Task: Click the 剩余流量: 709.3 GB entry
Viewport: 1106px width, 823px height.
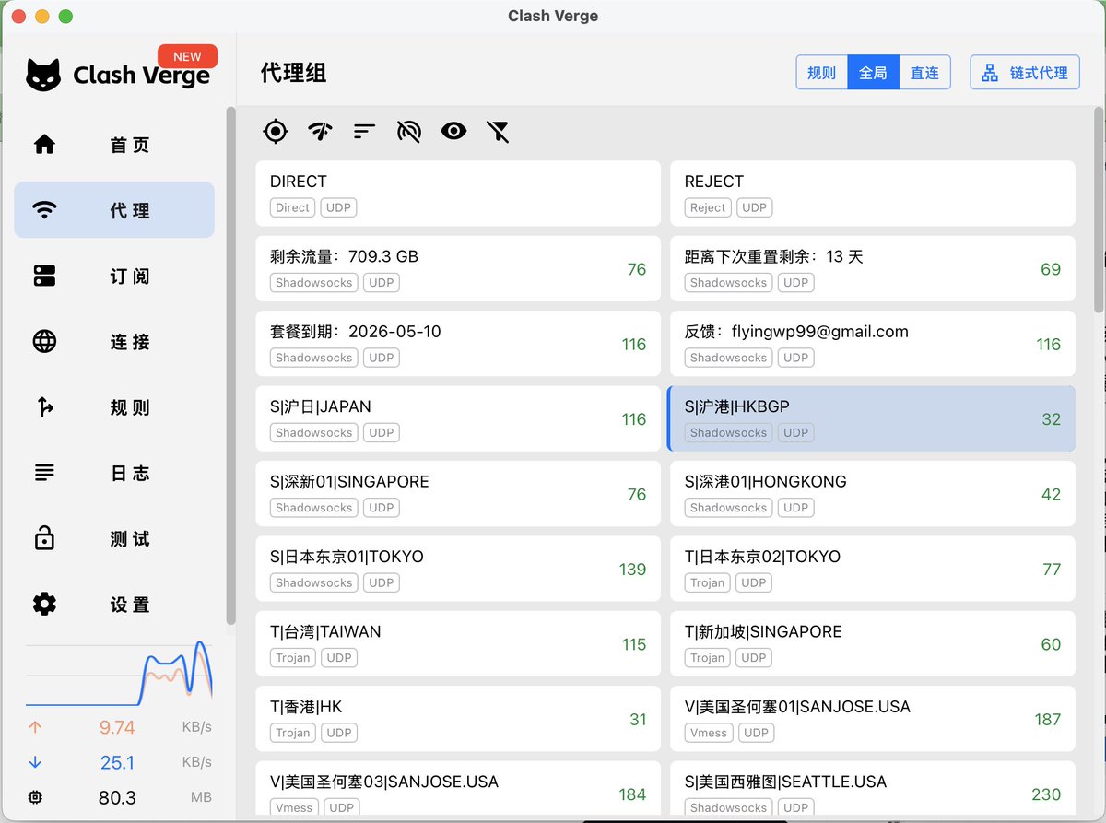Action: coord(458,269)
